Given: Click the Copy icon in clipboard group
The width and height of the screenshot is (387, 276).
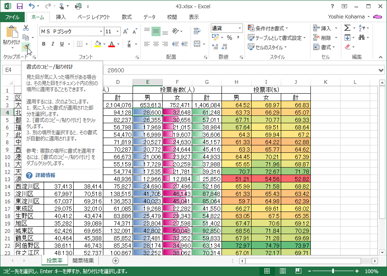Looking at the screenshot, I should click(x=26, y=37).
